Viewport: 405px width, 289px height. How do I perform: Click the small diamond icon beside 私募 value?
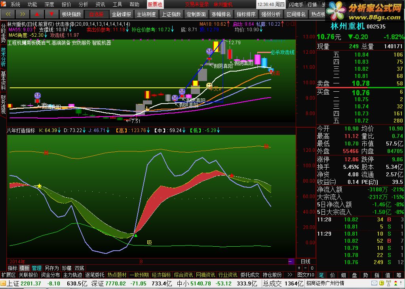click(x=288, y=24)
